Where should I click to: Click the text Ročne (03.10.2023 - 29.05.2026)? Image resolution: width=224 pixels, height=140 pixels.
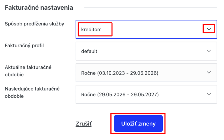click(x=120, y=73)
